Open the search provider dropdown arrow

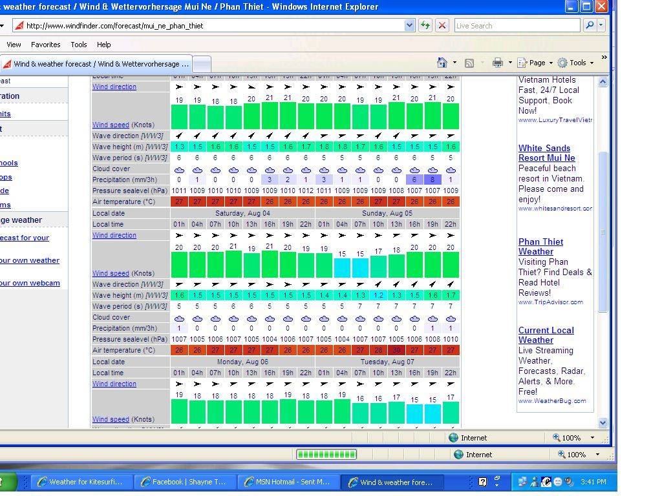coord(601,25)
